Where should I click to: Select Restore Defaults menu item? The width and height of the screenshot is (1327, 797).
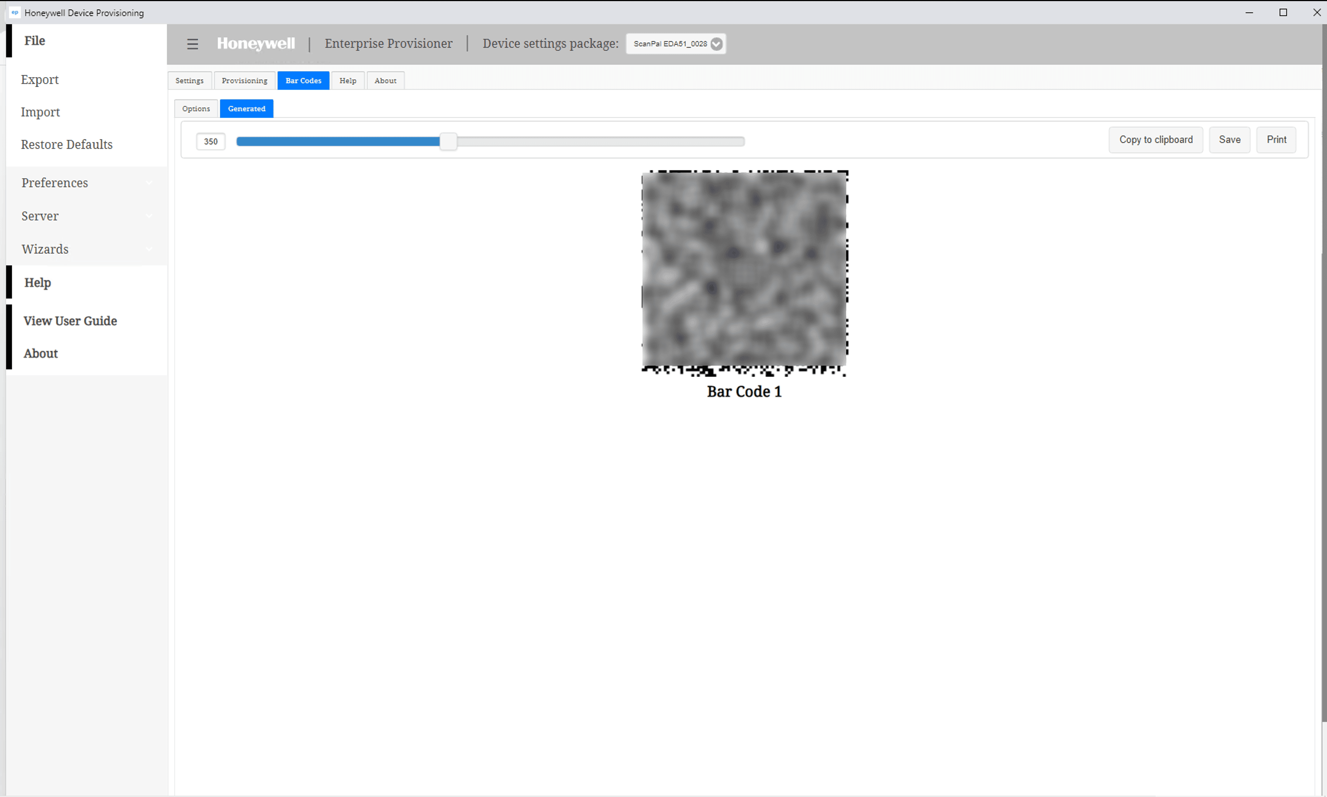[66, 145]
